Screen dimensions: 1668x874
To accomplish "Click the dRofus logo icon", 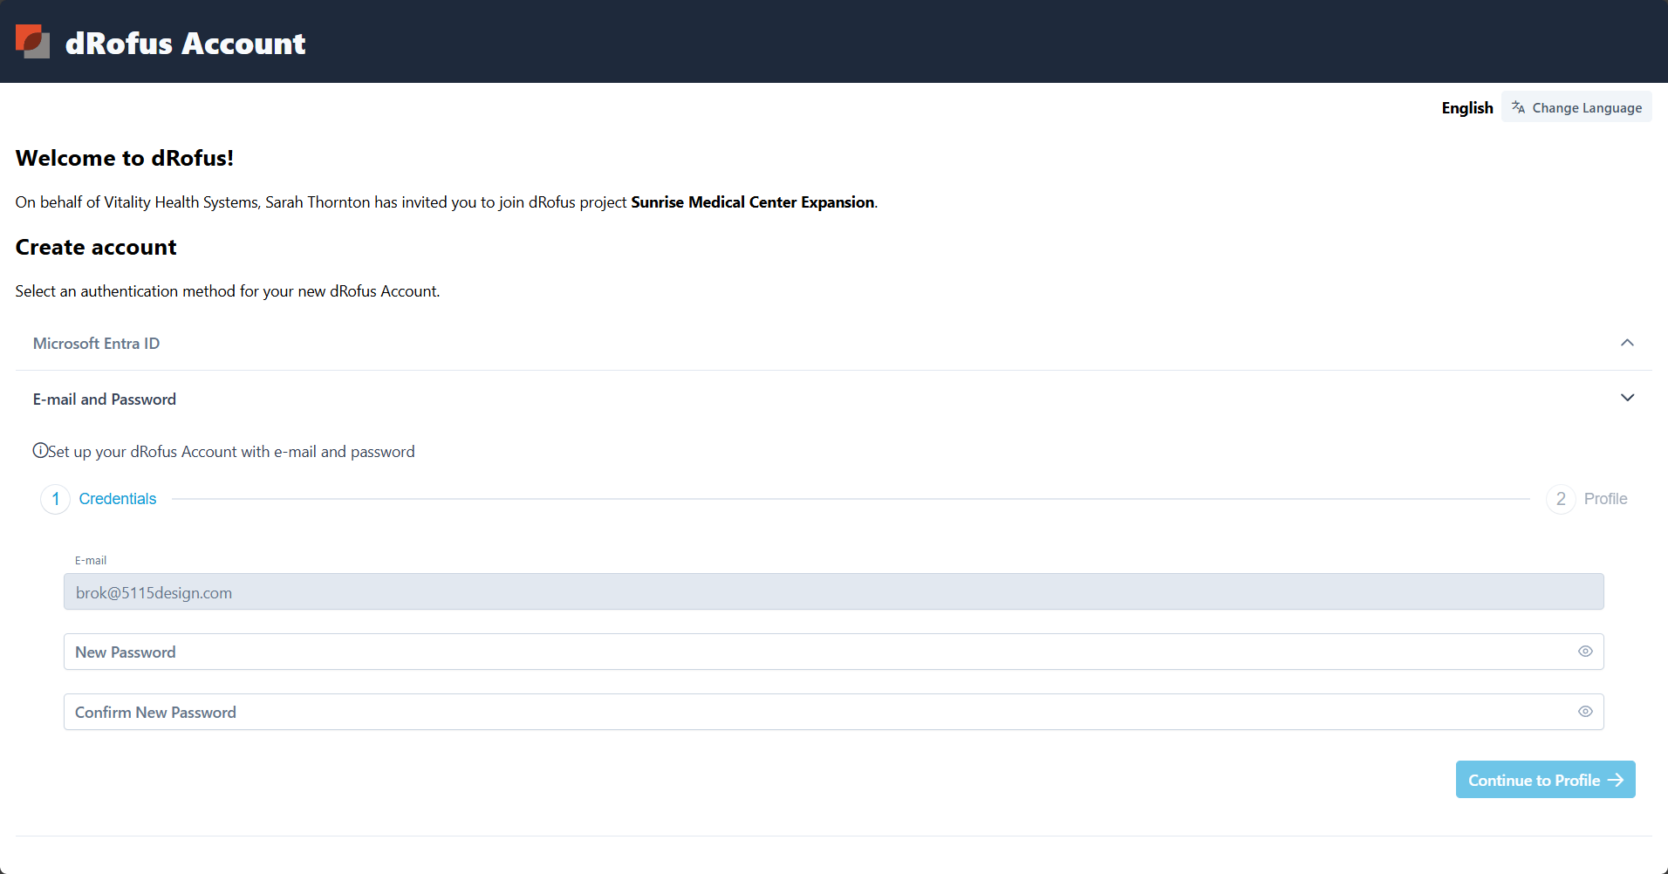I will (32, 42).
